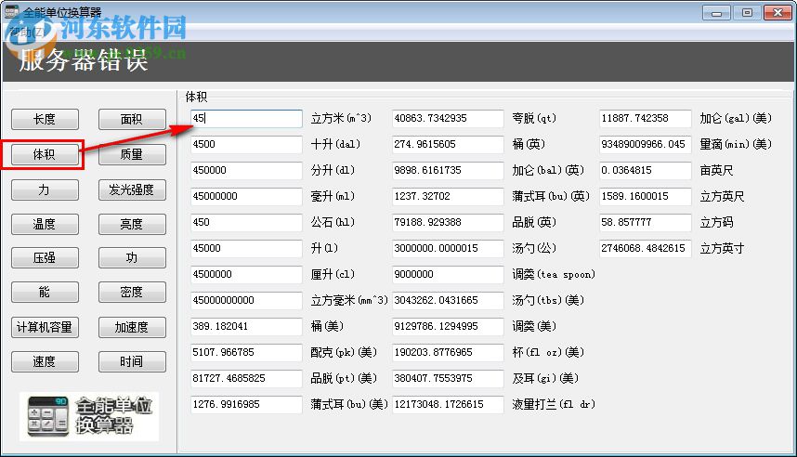Select the 毫升(ml) input field
Image resolution: width=797 pixels, height=457 pixels.
coord(246,196)
